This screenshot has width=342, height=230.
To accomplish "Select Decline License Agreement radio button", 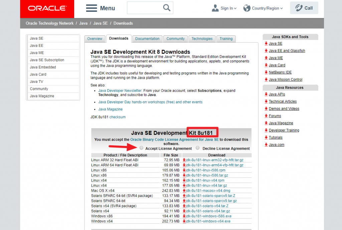I will pyautogui.click(x=198, y=148).
